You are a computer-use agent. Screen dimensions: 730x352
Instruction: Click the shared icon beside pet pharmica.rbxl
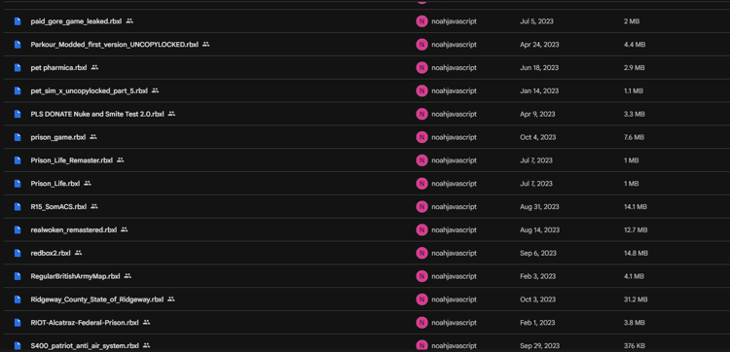click(x=95, y=67)
